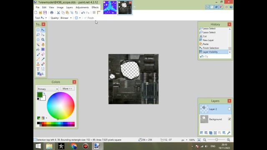Uncheck the Background layer visibility checkbox

coord(229,119)
